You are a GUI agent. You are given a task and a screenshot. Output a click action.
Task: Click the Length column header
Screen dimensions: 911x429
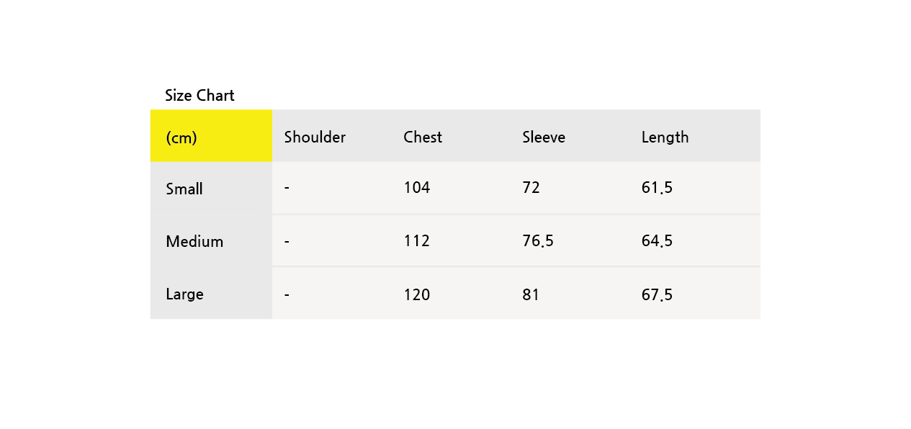(665, 137)
